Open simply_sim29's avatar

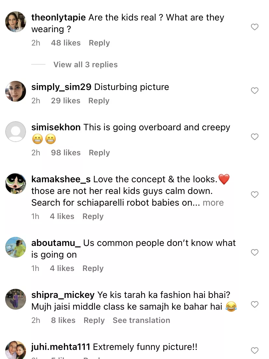(x=16, y=91)
